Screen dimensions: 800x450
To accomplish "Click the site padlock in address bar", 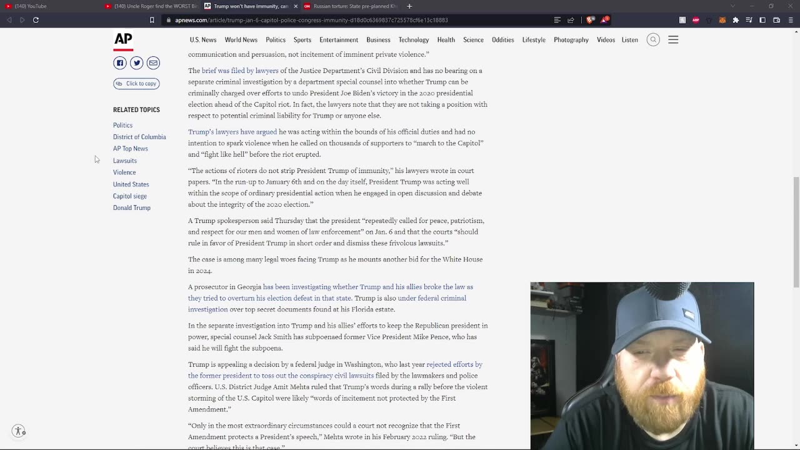I will click(169, 20).
